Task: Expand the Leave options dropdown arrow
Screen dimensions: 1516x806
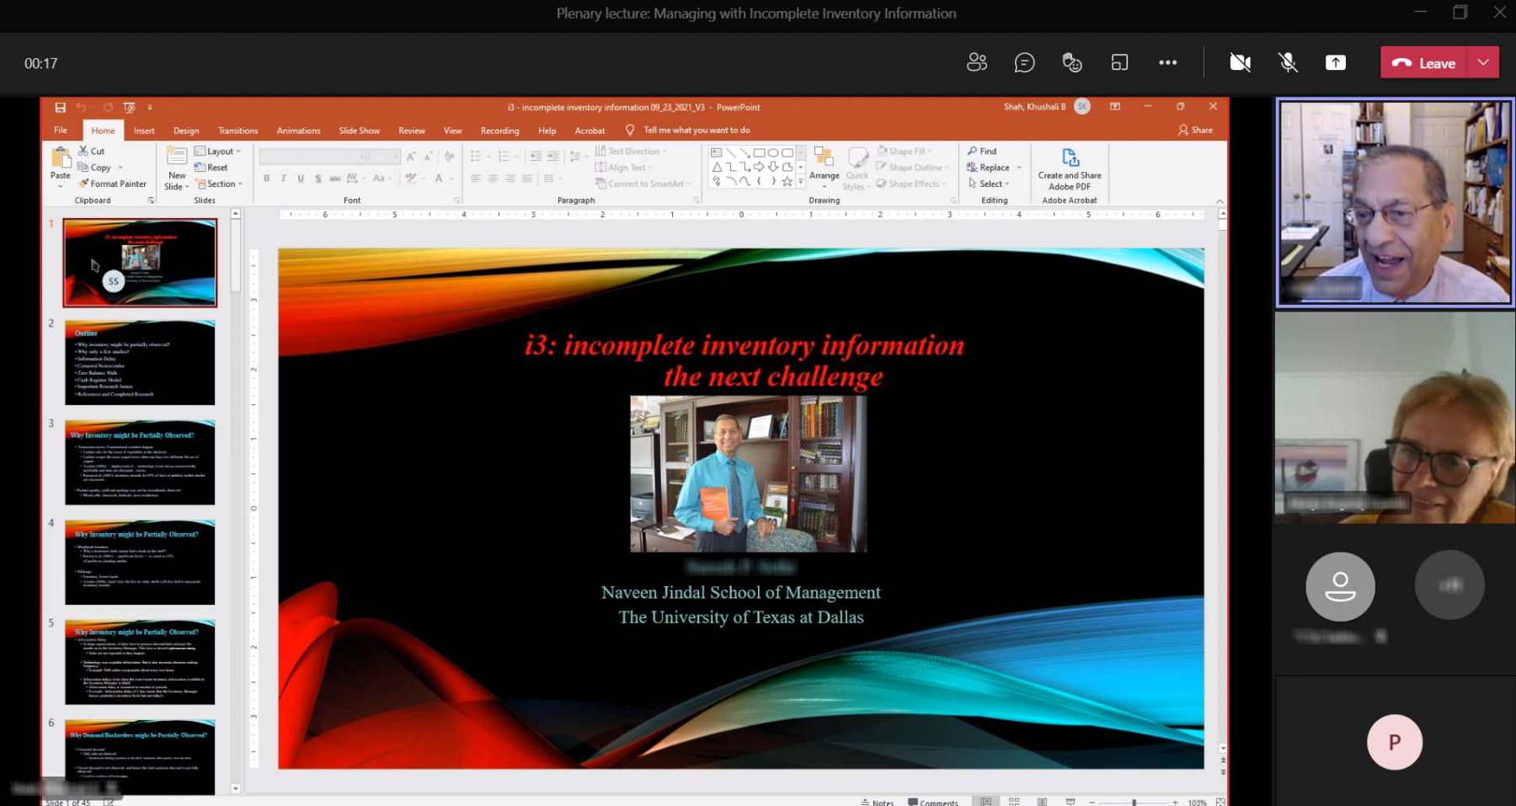Action: pos(1483,62)
